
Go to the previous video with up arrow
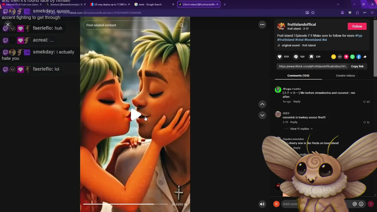(262, 104)
